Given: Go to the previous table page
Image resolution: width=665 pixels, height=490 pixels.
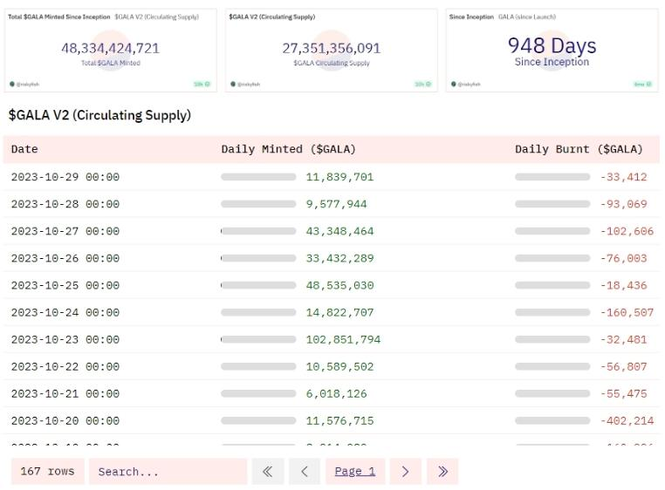Looking at the screenshot, I should coord(304,472).
